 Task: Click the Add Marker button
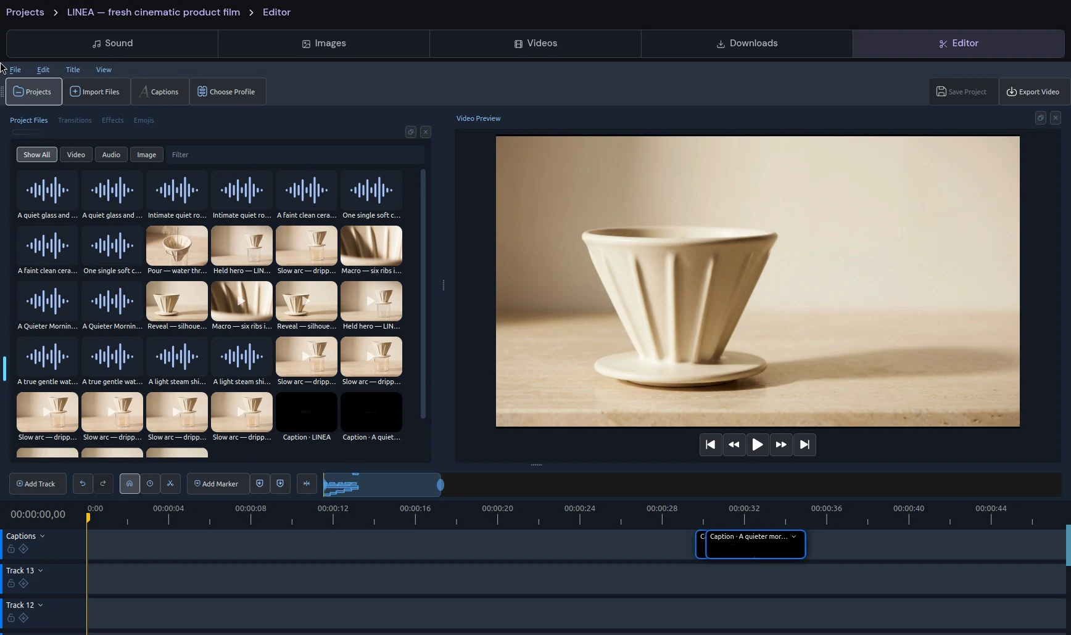(218, 484)
